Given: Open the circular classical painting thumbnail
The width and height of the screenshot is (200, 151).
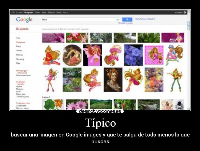Looking at the screenshot, I should click(72, 55).
